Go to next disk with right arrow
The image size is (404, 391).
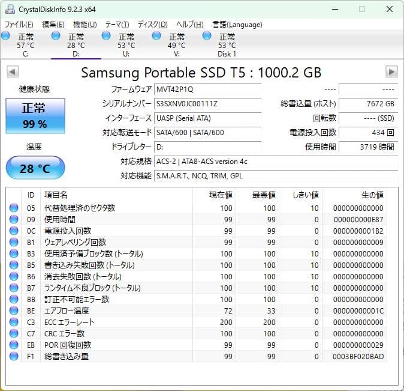[391, 71]
